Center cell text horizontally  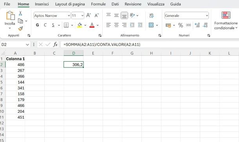pyautogui.click(x=116, y=25)
